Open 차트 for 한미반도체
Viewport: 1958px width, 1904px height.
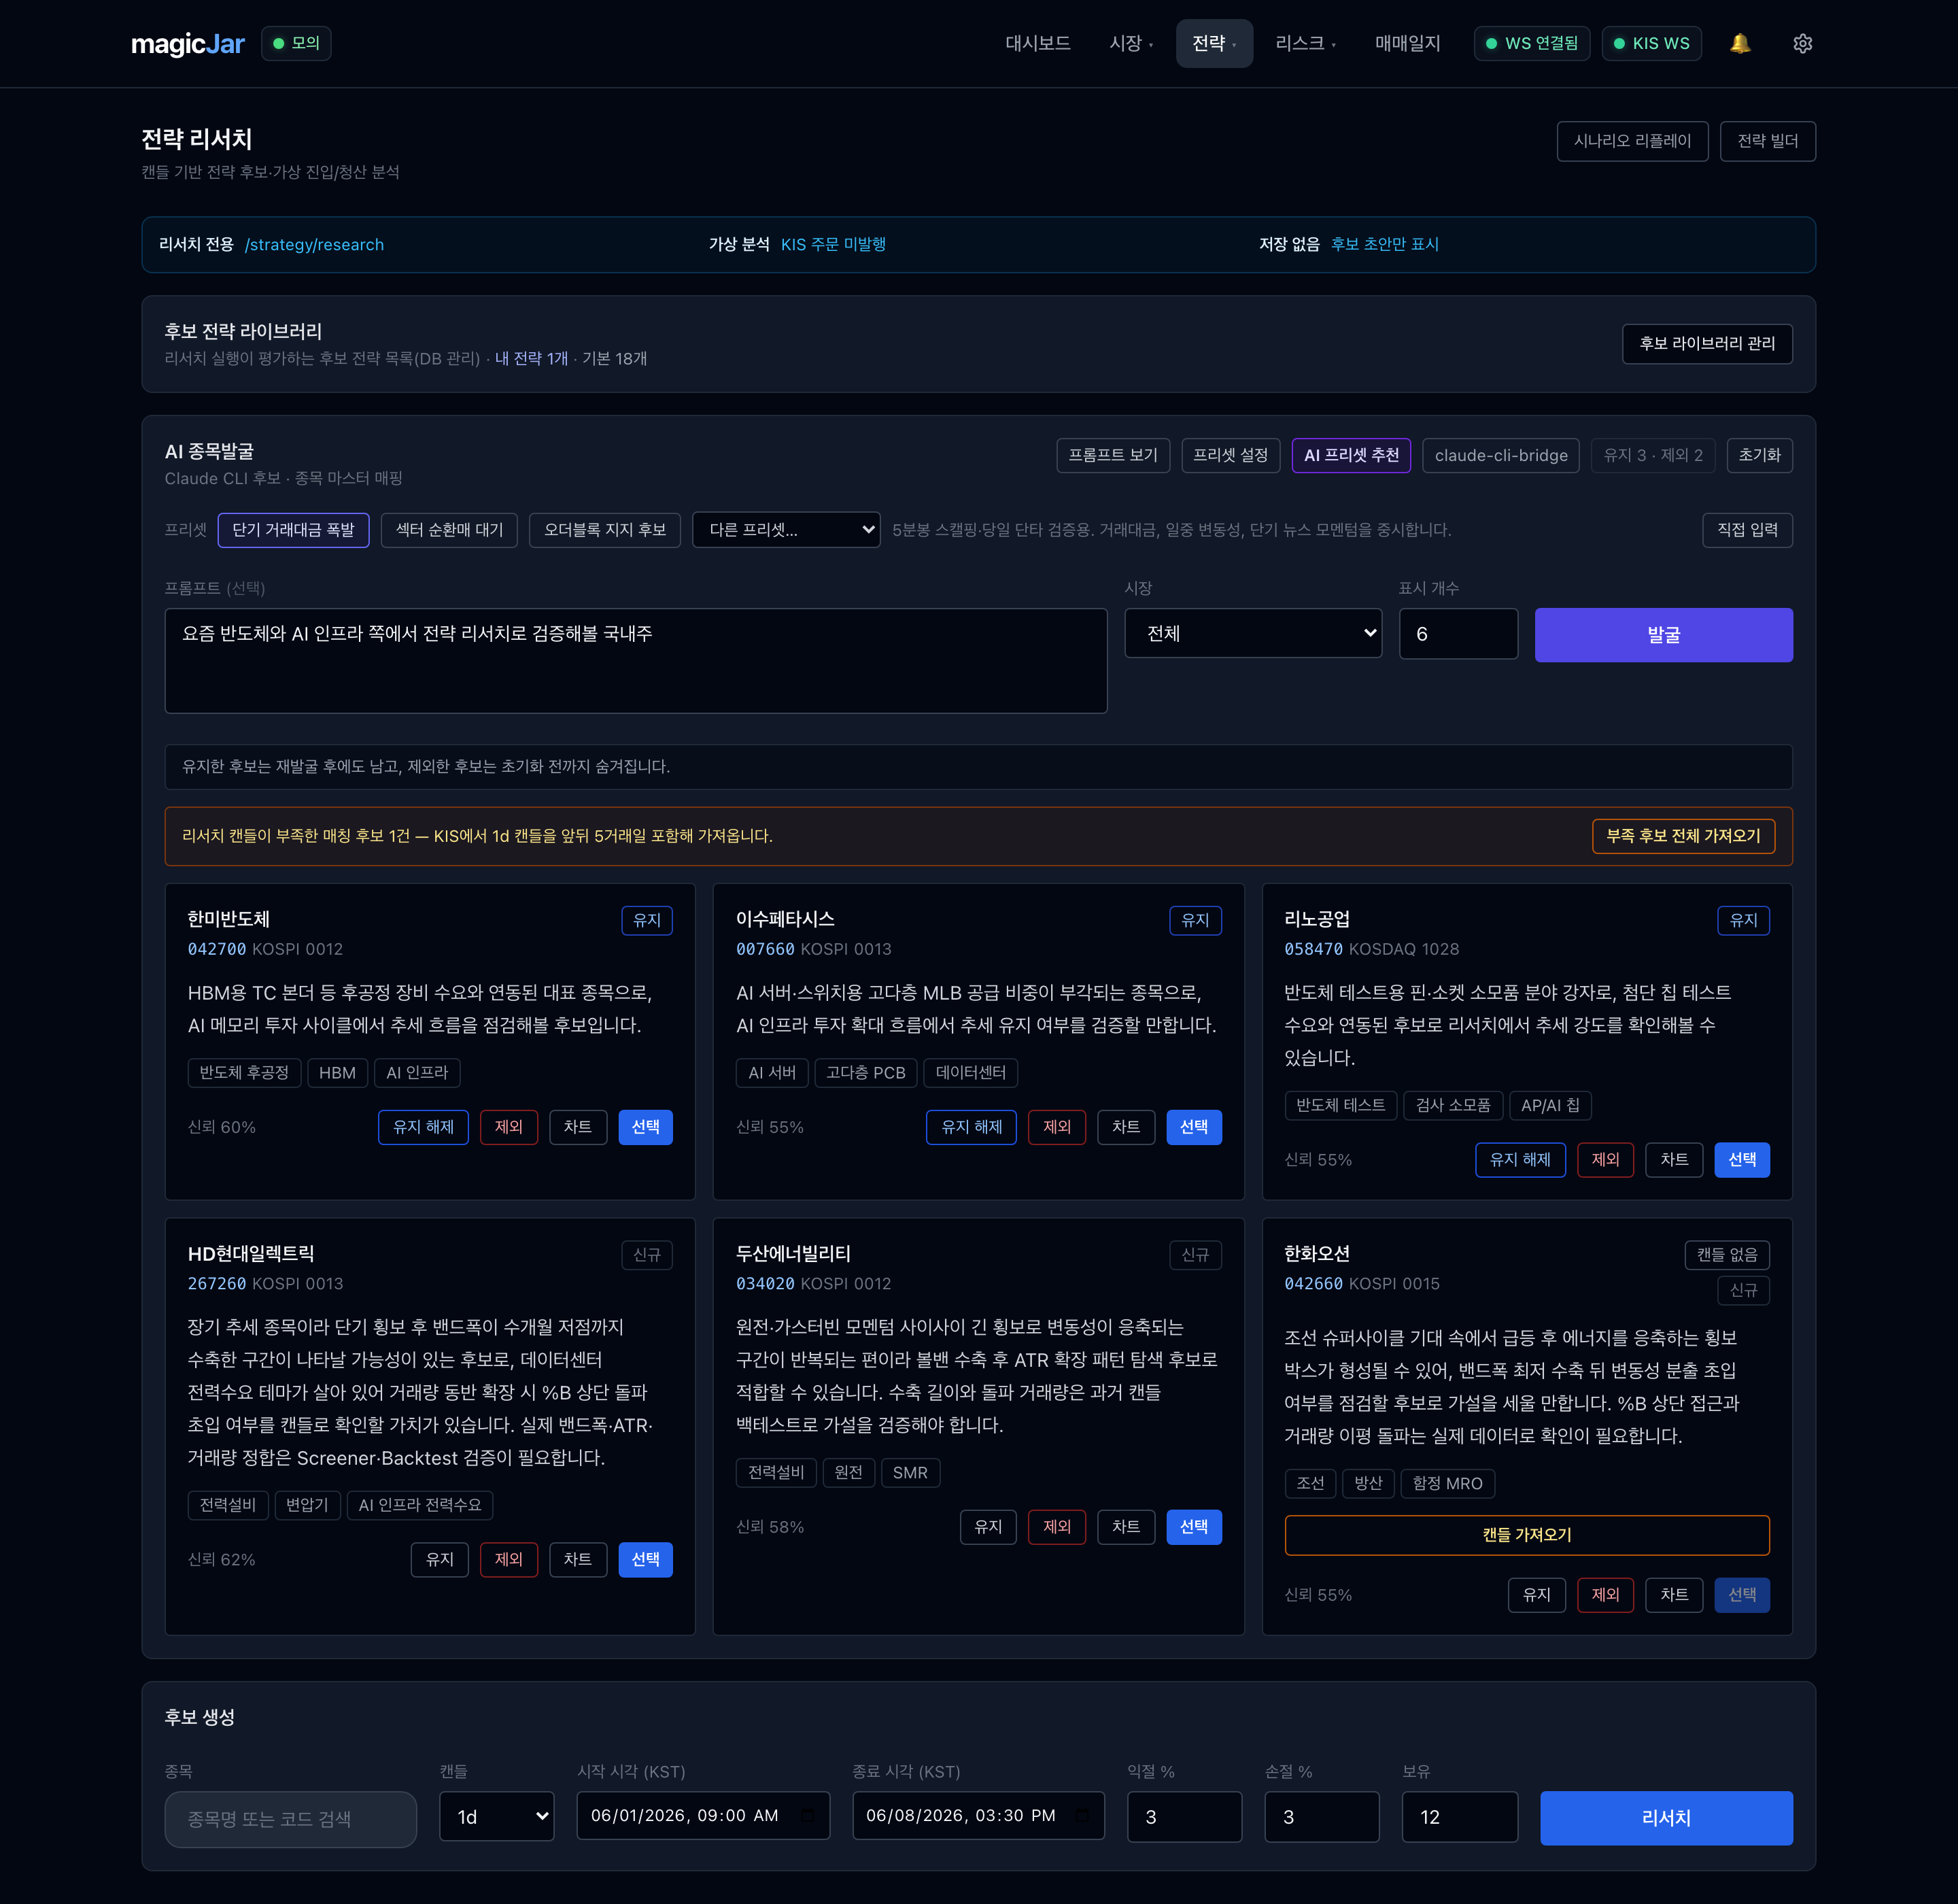click(x=578, y=1127)
